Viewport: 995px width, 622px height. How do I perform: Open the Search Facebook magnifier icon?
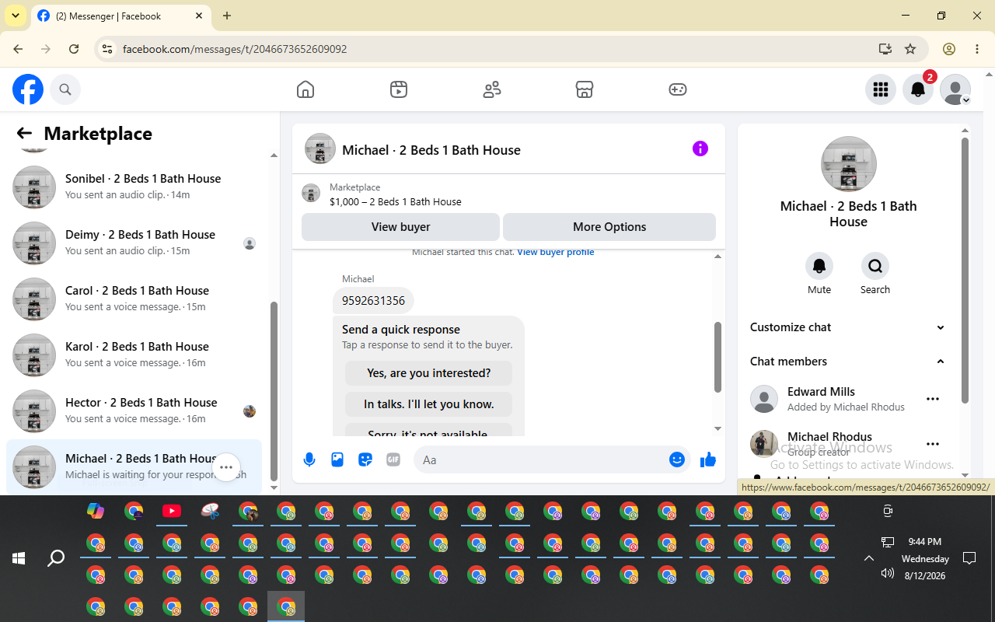[x=65, y=89]
